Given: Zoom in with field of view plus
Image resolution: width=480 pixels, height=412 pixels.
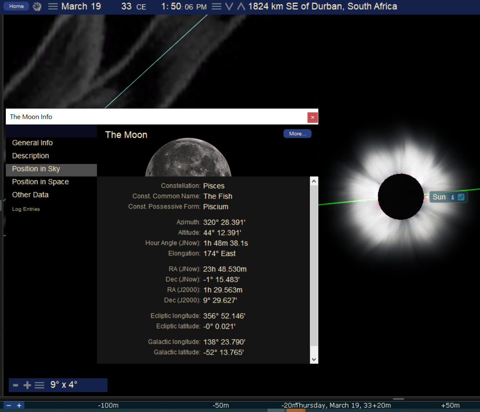Looking at the screenshot, I should tap(27, 385).
